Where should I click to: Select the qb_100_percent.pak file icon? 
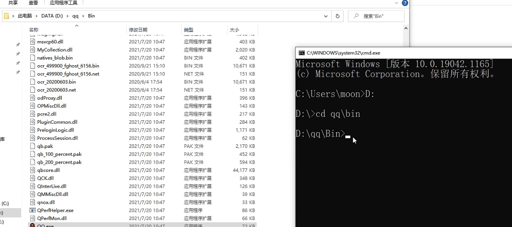click(32, 154)
